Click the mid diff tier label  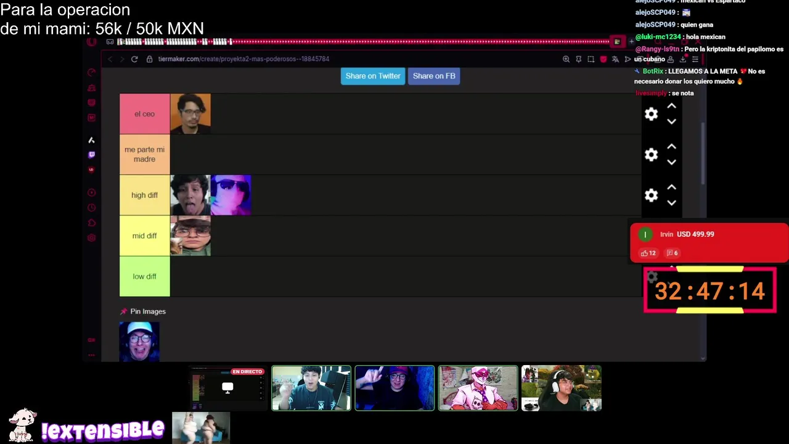coord(144,236)
